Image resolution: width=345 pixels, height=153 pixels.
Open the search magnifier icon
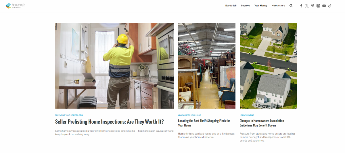291,6
